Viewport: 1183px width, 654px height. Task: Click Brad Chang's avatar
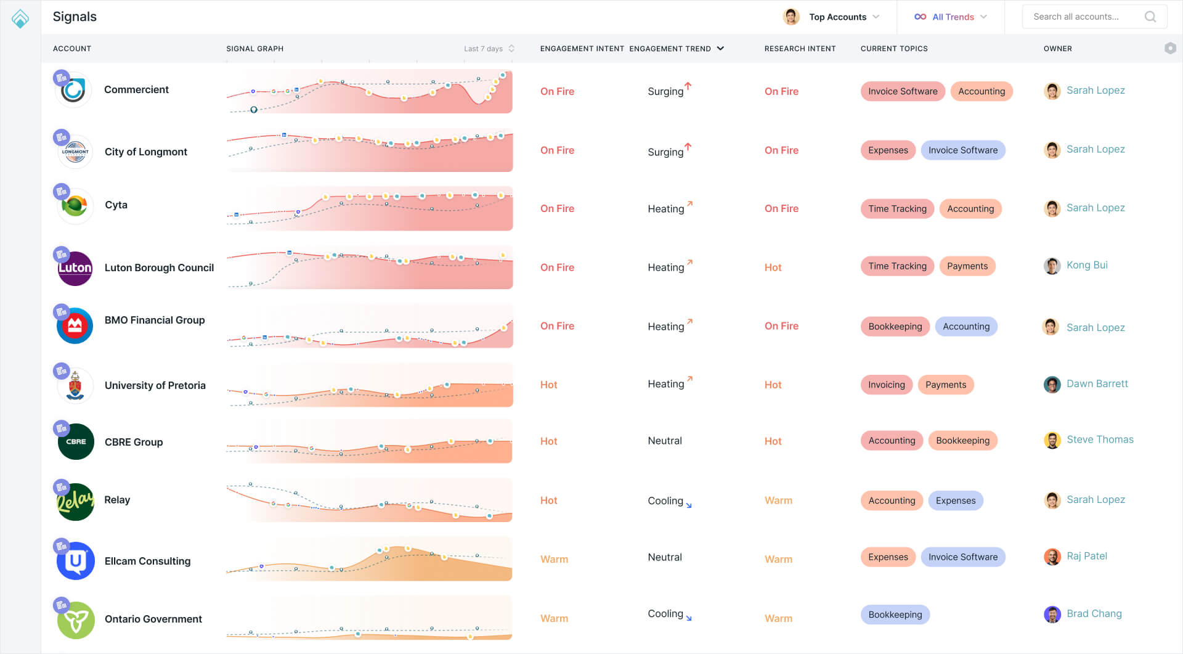click(1052, 614)
